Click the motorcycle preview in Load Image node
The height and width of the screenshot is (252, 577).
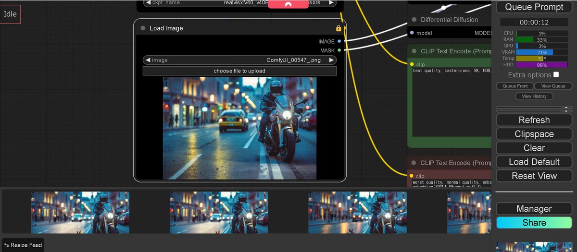[x=239, y=128]
